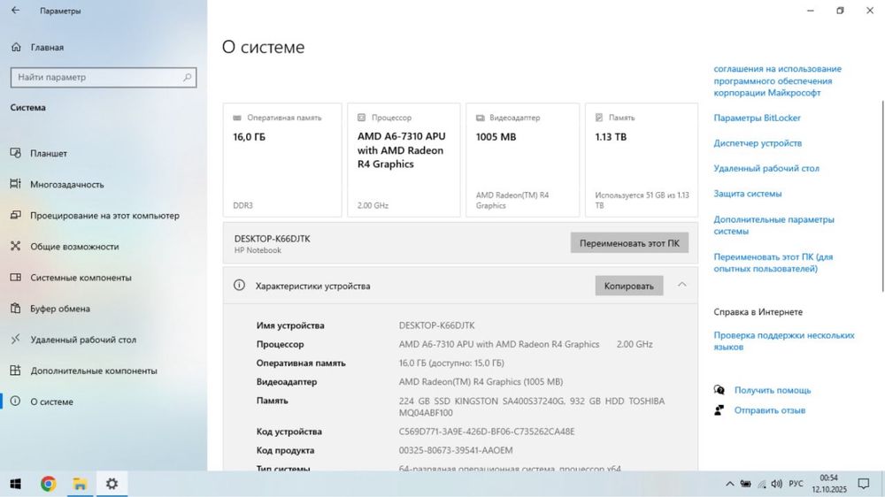Click Отправить отзыв link
Screen dimensions: 885x497
769,410
